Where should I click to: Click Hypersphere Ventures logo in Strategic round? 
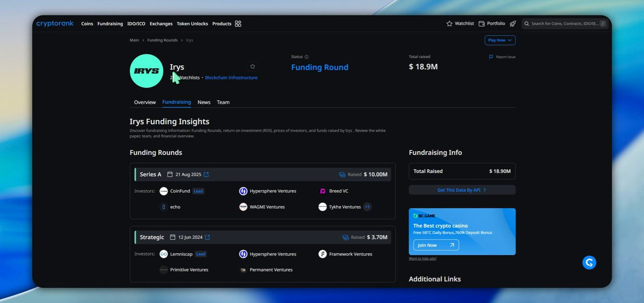pyautogui.click(x=243, y=254)
